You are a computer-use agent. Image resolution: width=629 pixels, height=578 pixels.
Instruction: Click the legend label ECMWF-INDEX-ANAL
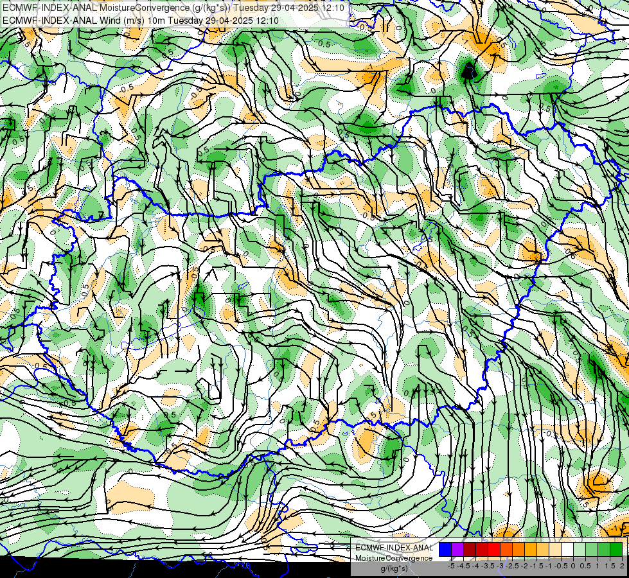(394, 548)
